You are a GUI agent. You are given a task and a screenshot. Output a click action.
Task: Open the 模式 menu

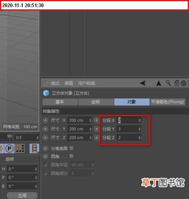pos(55,83)
